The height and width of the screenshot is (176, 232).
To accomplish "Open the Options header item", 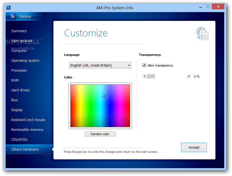I will (x=25, y=16).
